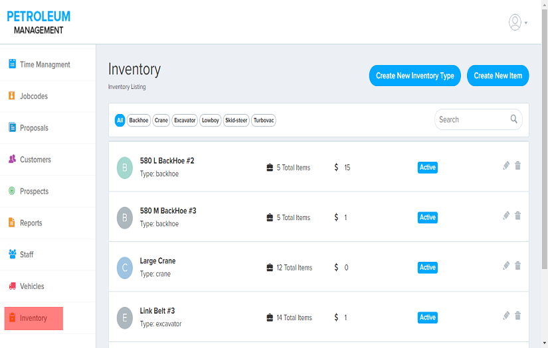548x348 pixels.
Task: Click Create New Inventory Type button
Action: coord(415,76)
